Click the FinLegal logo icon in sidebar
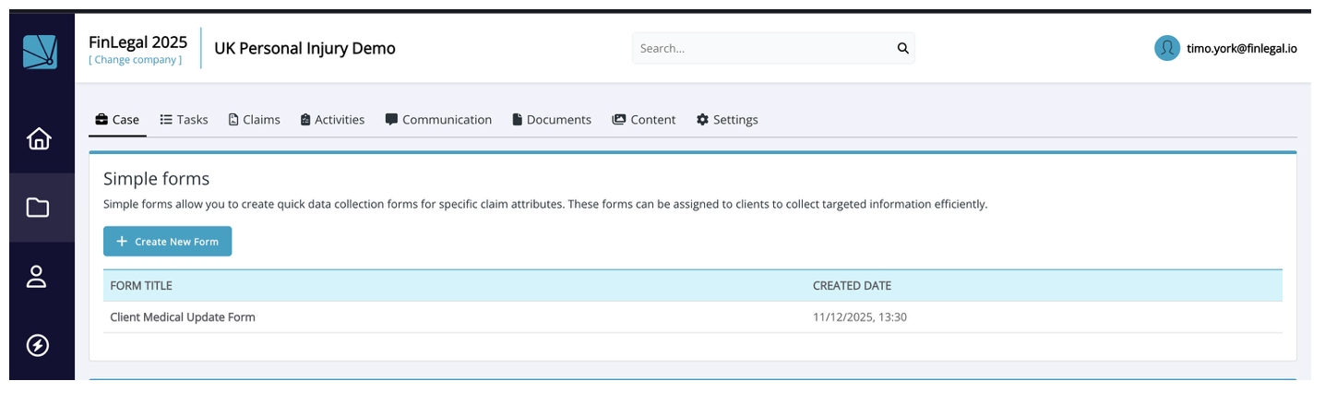Image resolution: width=1325 pixels, height=393 pixels. click(x=40, y=52)
